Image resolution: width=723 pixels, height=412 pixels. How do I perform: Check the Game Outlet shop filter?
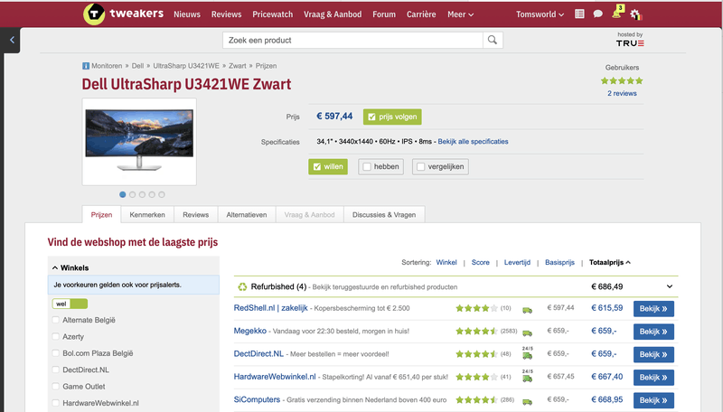coord(56,386)
